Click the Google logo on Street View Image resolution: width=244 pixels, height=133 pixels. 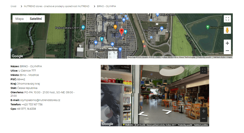tap(108, 124)
